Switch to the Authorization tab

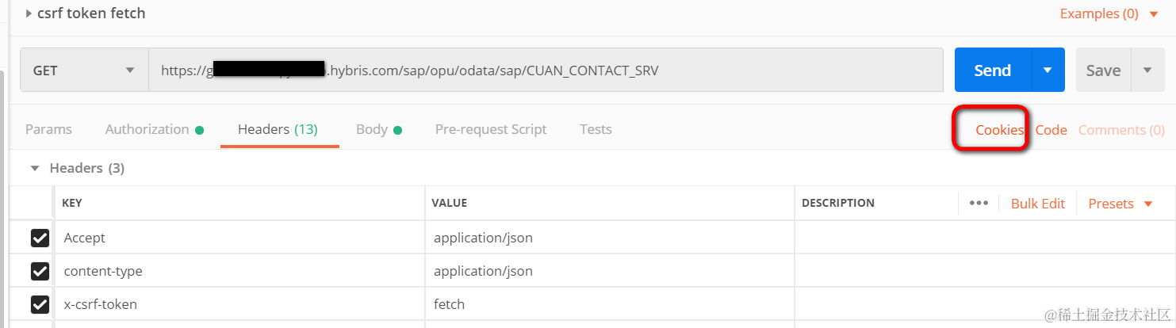[x=147, y=129]
